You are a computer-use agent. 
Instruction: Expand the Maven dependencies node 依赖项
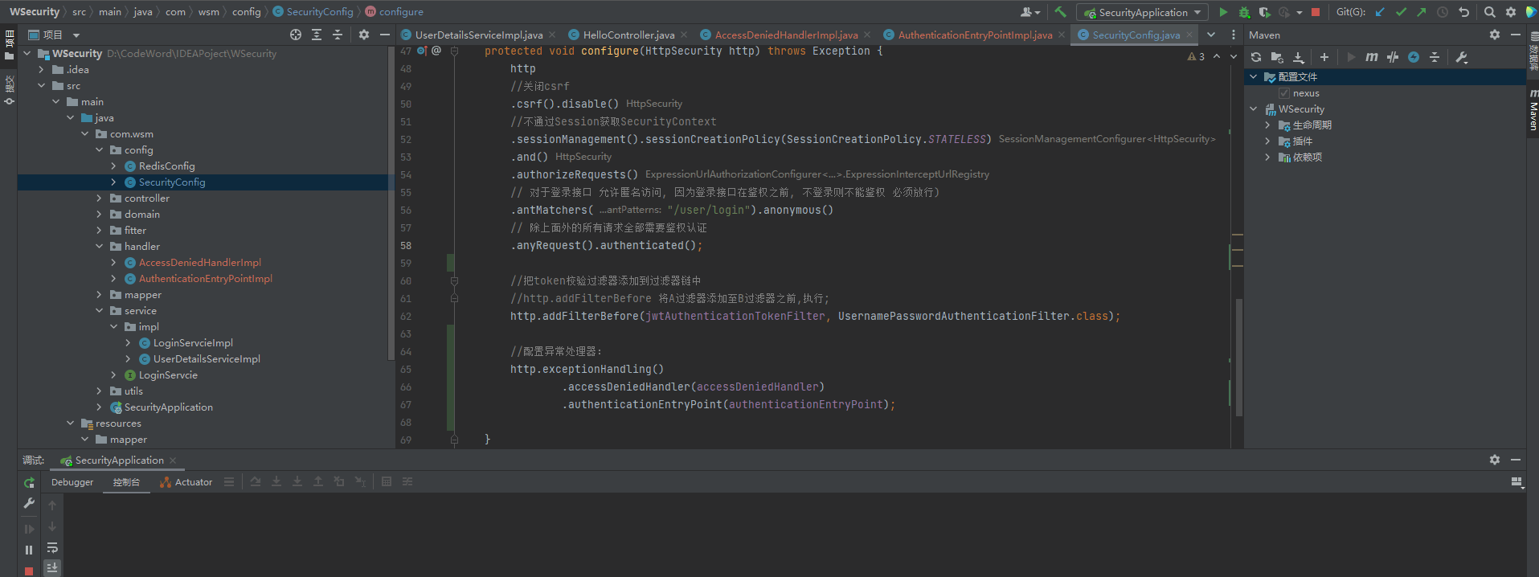1267,158
